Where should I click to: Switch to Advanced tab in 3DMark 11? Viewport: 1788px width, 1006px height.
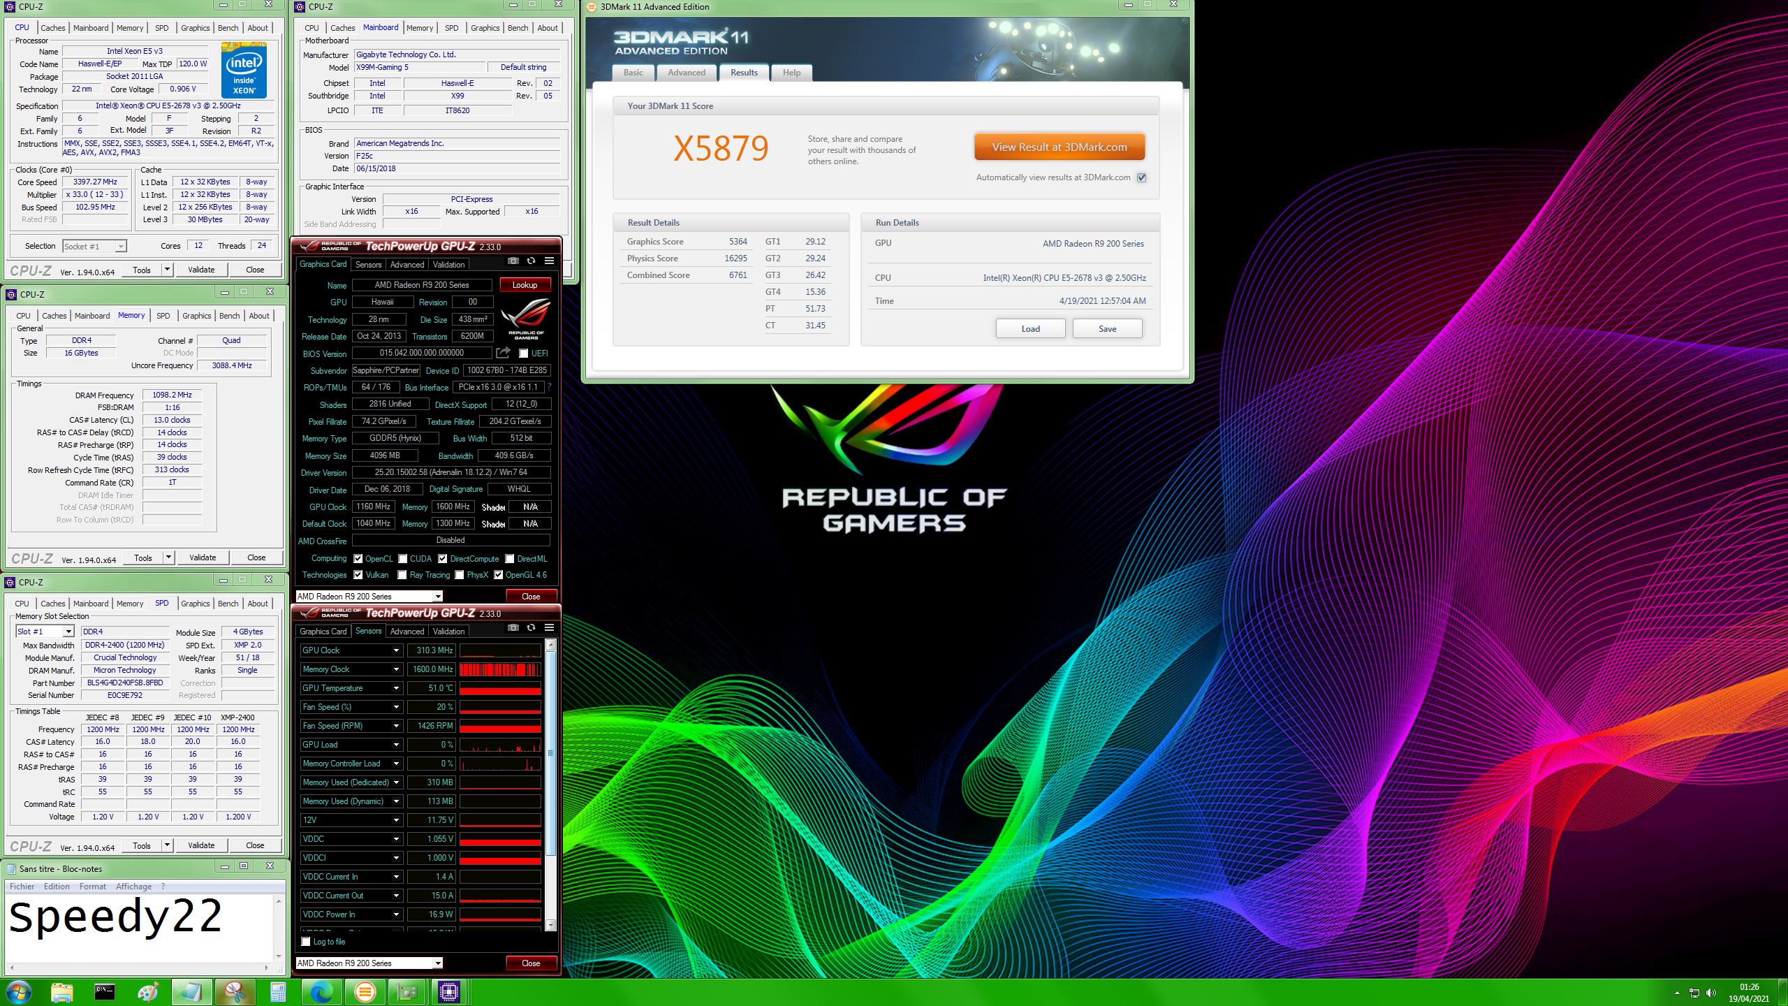click(x=687, y=73)
